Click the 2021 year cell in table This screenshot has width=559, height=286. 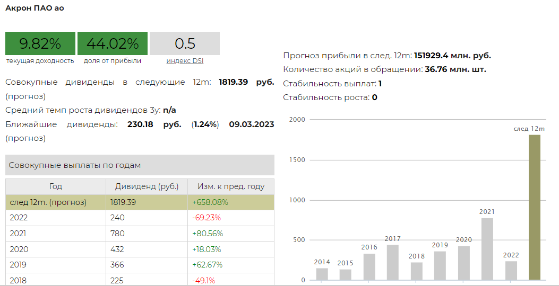click(x=56, y=234)
